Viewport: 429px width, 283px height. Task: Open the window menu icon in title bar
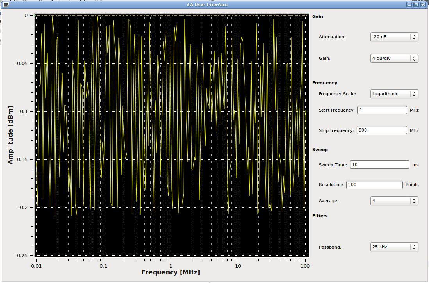click(x=6, y=5)
